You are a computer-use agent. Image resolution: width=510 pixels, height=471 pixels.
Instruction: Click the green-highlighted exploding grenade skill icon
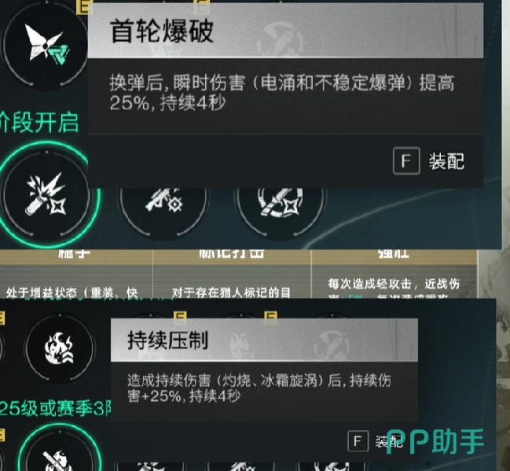46,194
